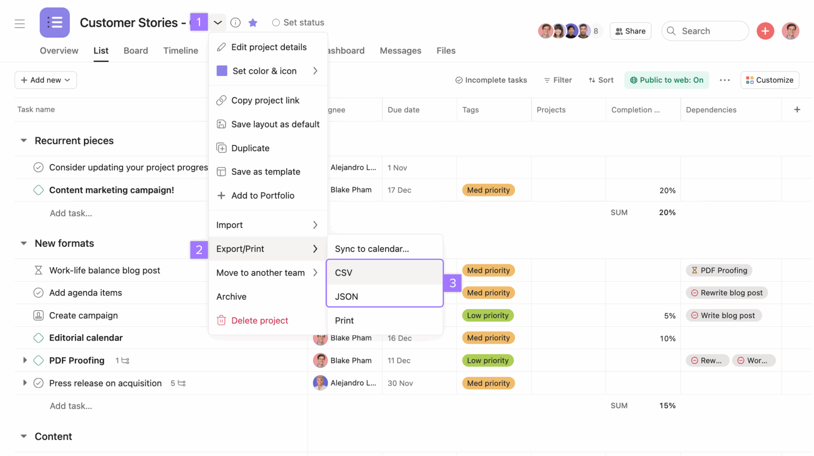Collapse the Recurrent pieces section
The width and height of the screenshot is (814, 456).
(x=24, y=140)
